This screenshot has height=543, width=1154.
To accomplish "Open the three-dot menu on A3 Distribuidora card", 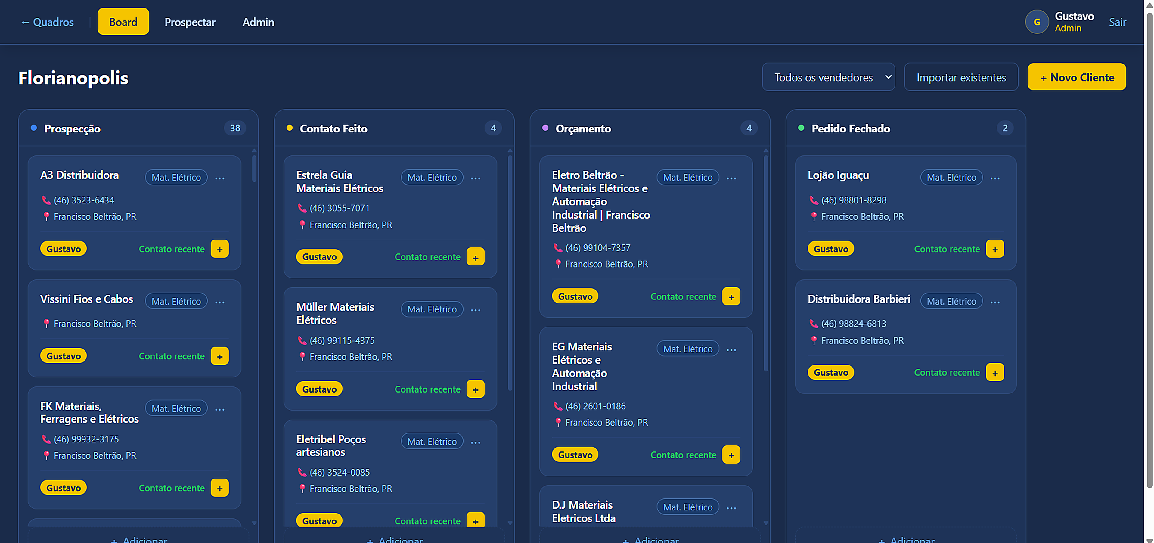I will 219,178.
